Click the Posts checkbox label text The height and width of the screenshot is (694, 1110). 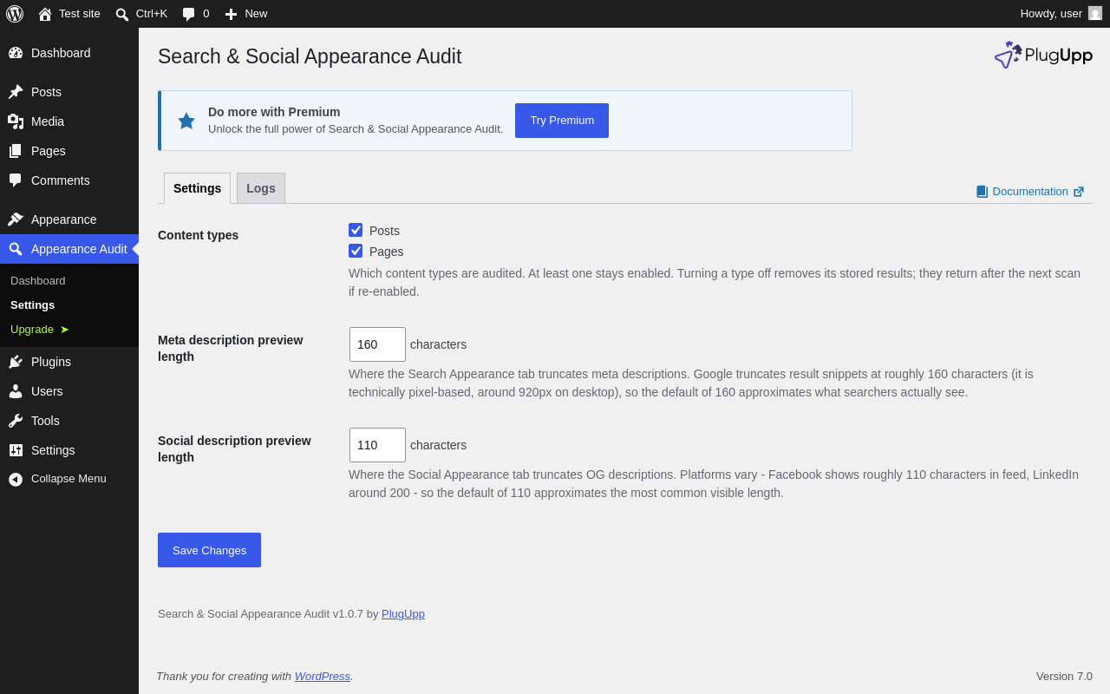click(384, 231)
